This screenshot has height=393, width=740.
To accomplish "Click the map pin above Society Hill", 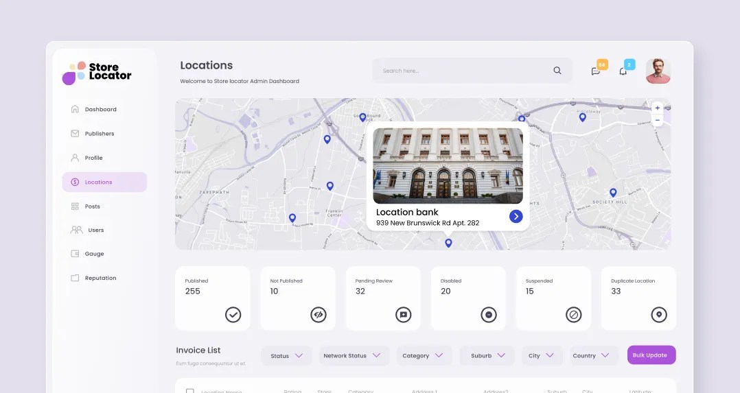I will coord(613,193).
